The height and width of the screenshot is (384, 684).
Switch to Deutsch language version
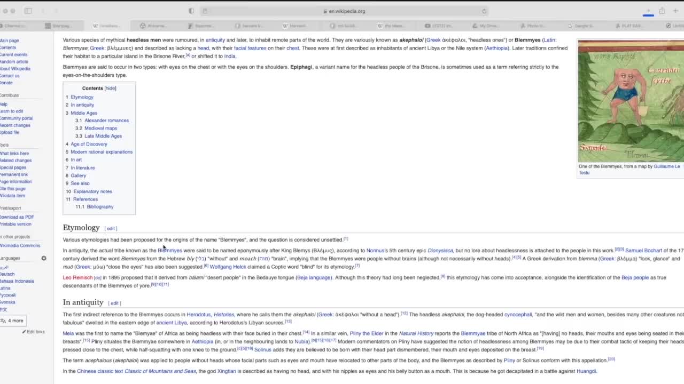click(x=7, y=274)
